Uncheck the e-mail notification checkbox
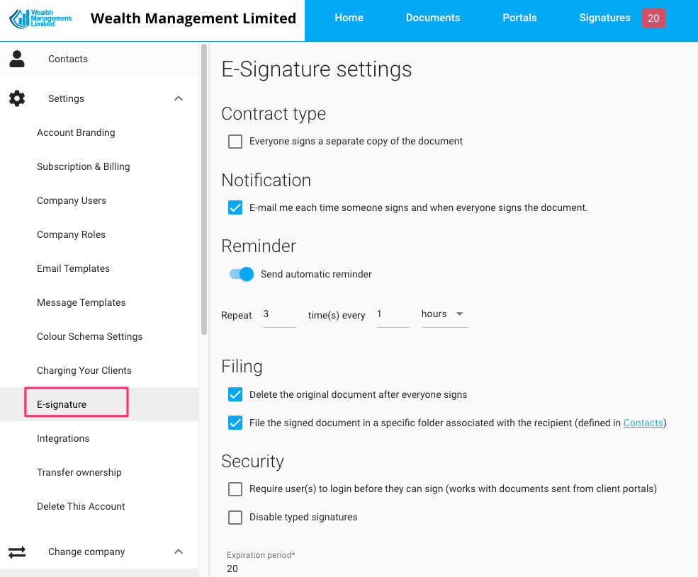Image resolution: width=698 pixels, height=577 pixels. pos(235,208)
